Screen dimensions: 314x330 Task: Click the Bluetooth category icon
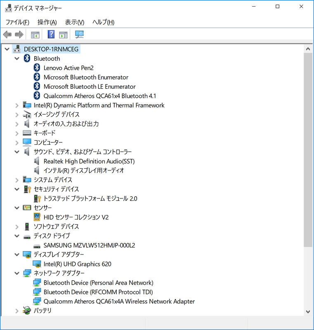[x=27, y=58]
